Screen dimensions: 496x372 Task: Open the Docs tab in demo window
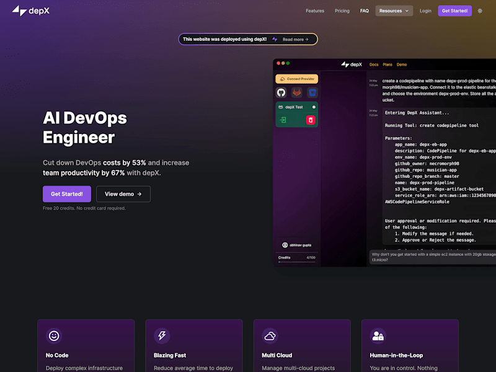click(374, 64)
